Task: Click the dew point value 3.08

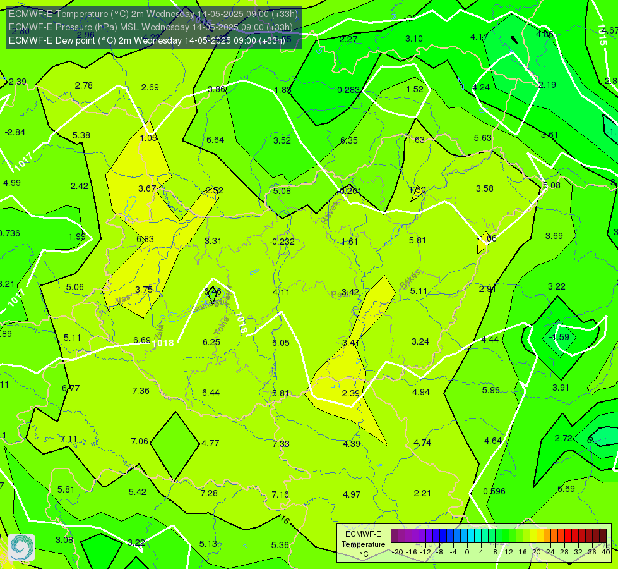Action: (x=64, y=540)
